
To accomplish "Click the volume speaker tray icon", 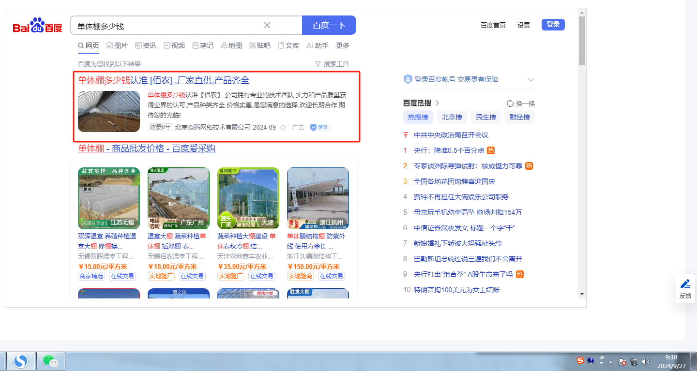I will [x=645, y=361].
